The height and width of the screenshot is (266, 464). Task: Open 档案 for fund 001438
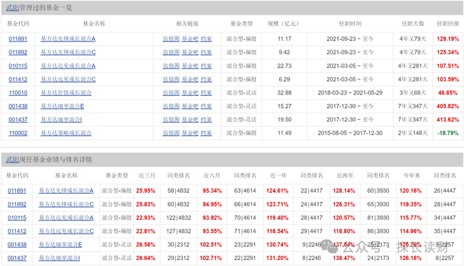206,106
